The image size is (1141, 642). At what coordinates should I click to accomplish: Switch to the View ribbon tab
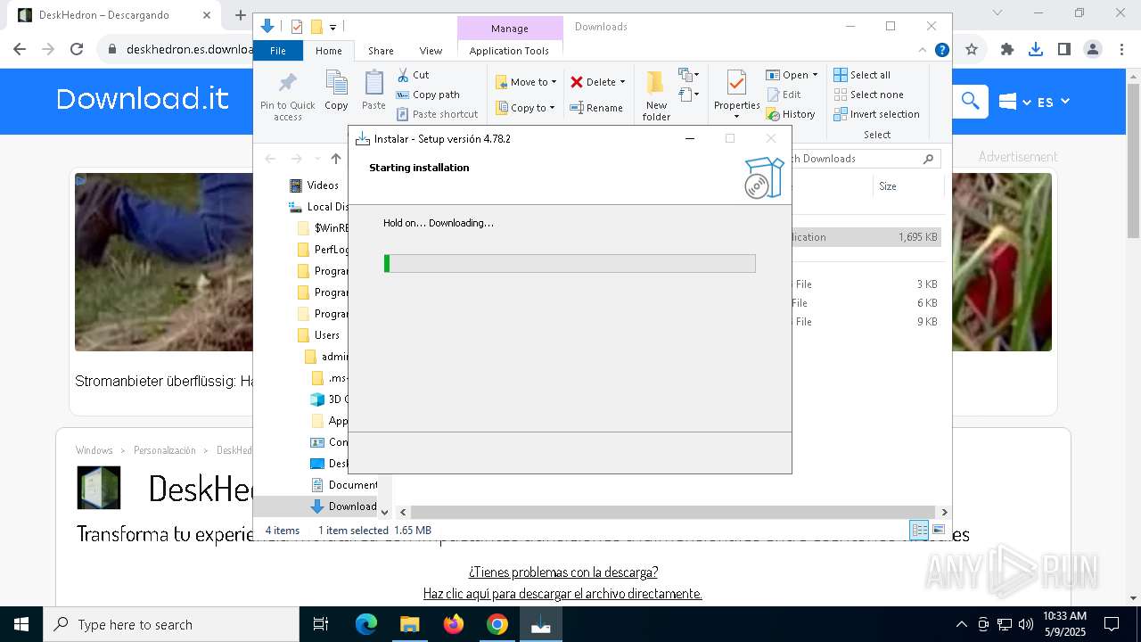point(431,51)
